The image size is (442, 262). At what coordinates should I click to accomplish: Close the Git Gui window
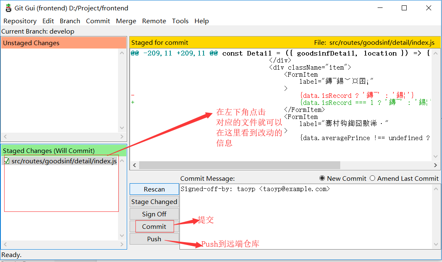[x=428, y=8]
